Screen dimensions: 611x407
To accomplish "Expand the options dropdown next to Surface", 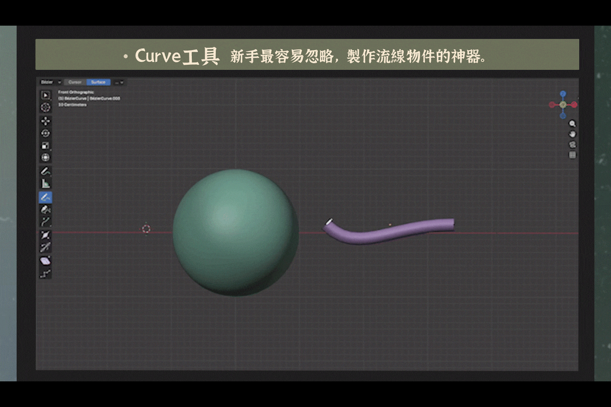I will [x=119, y=82].
